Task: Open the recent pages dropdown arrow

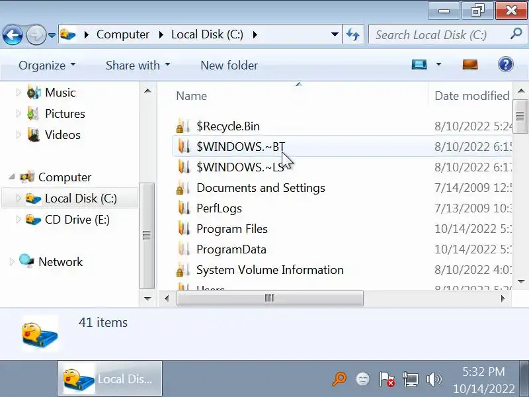Action: tap(52, 35)
